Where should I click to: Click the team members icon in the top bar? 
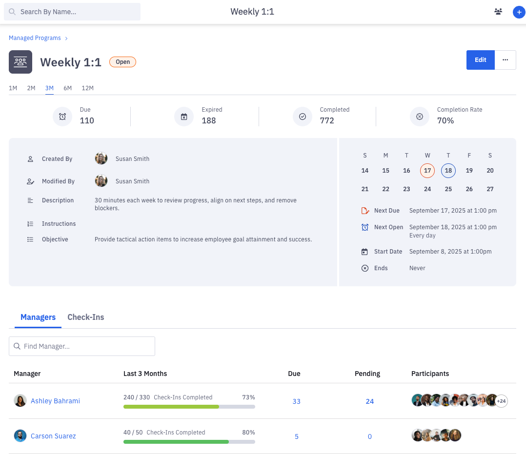(498, 11)
